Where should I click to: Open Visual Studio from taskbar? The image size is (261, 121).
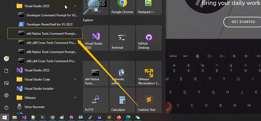(24, 117)
